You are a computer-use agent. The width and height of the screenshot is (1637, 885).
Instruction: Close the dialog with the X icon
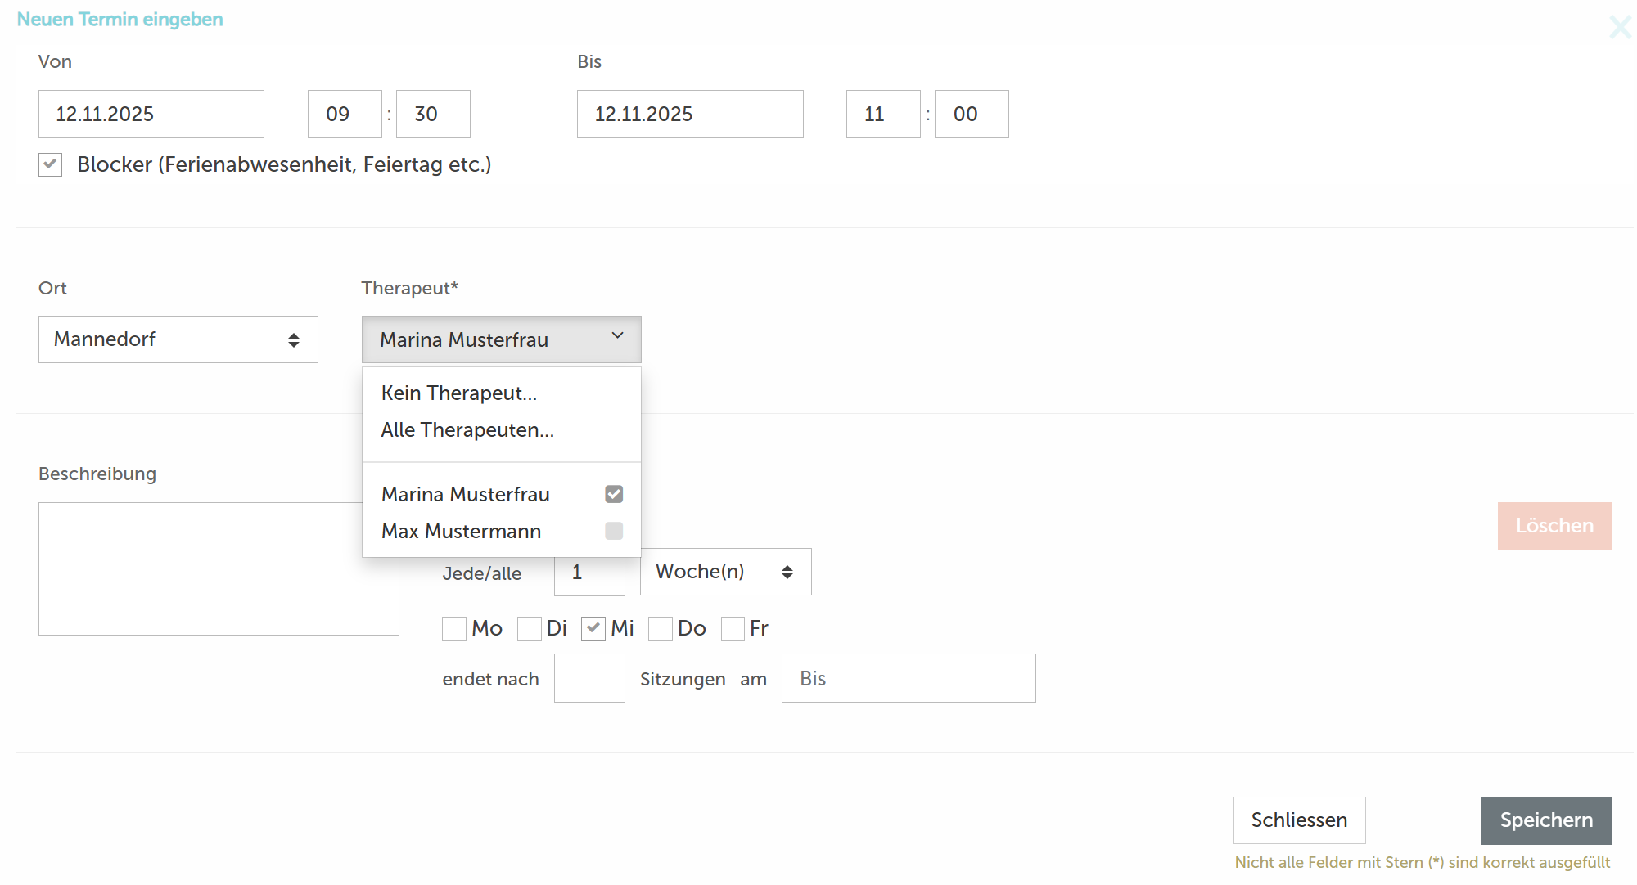pyautogui.click(x=1619, y=27)
